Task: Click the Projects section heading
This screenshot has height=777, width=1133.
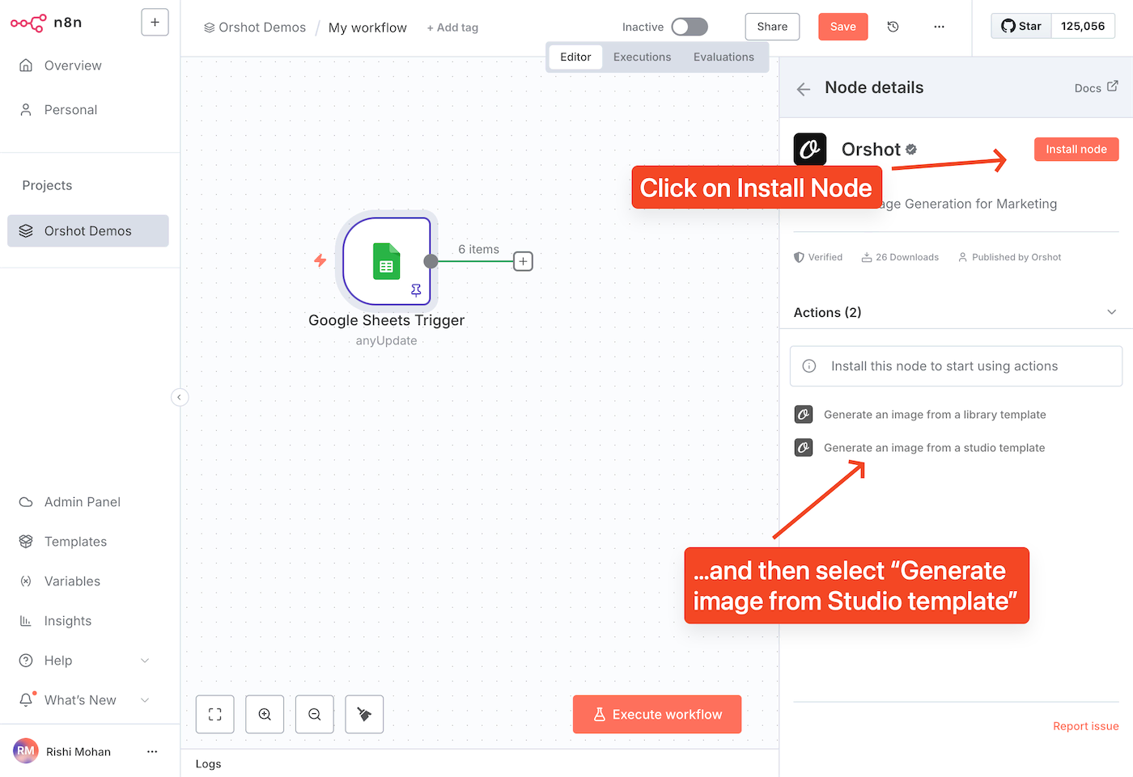Action: pyautogui.click(x=47, y=186)
